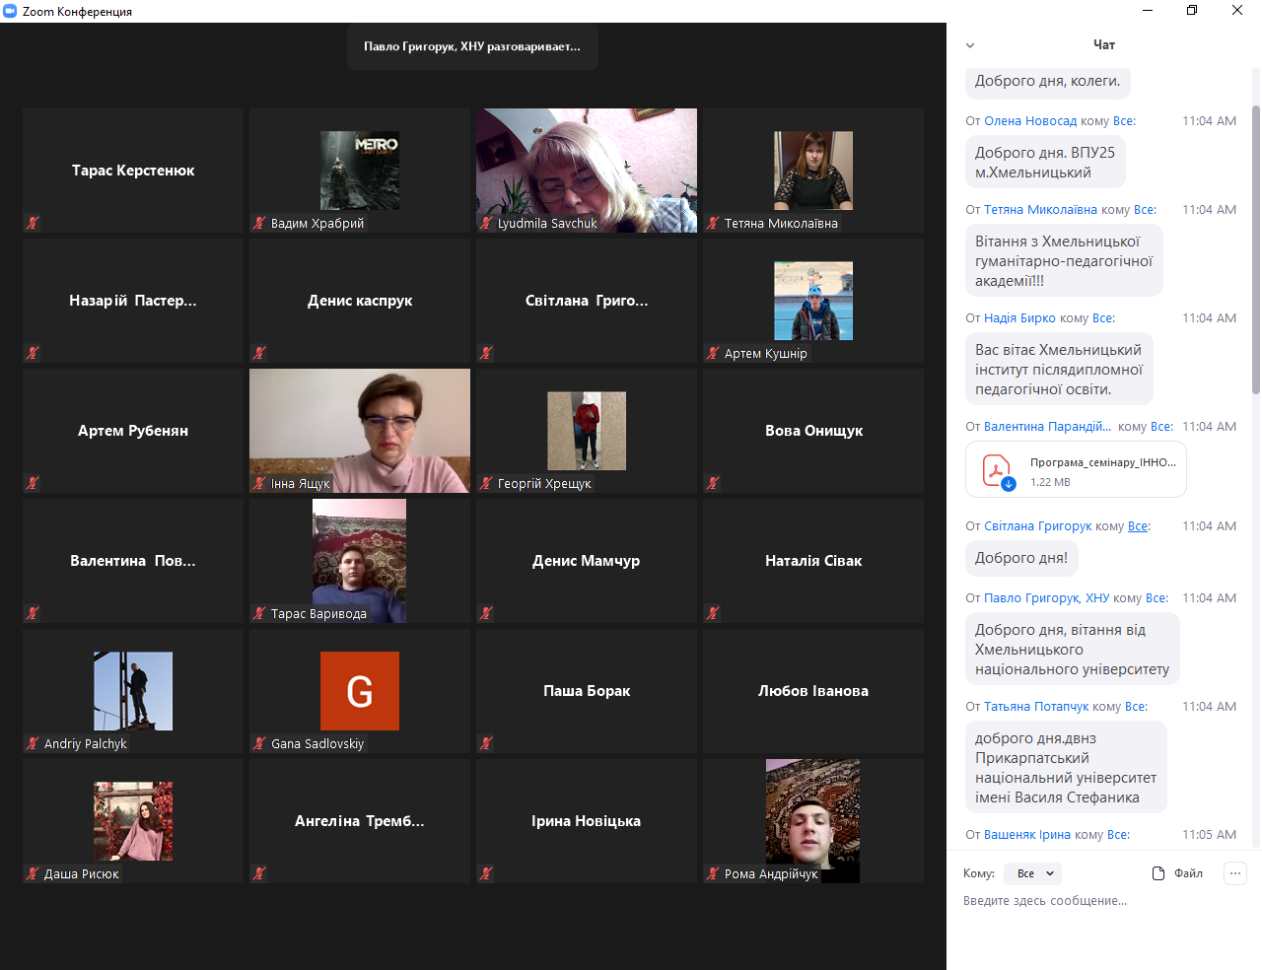This screenshot has width=1262, height=970.
Task: Click the Чат panel title
Action: pos(1103,45)
